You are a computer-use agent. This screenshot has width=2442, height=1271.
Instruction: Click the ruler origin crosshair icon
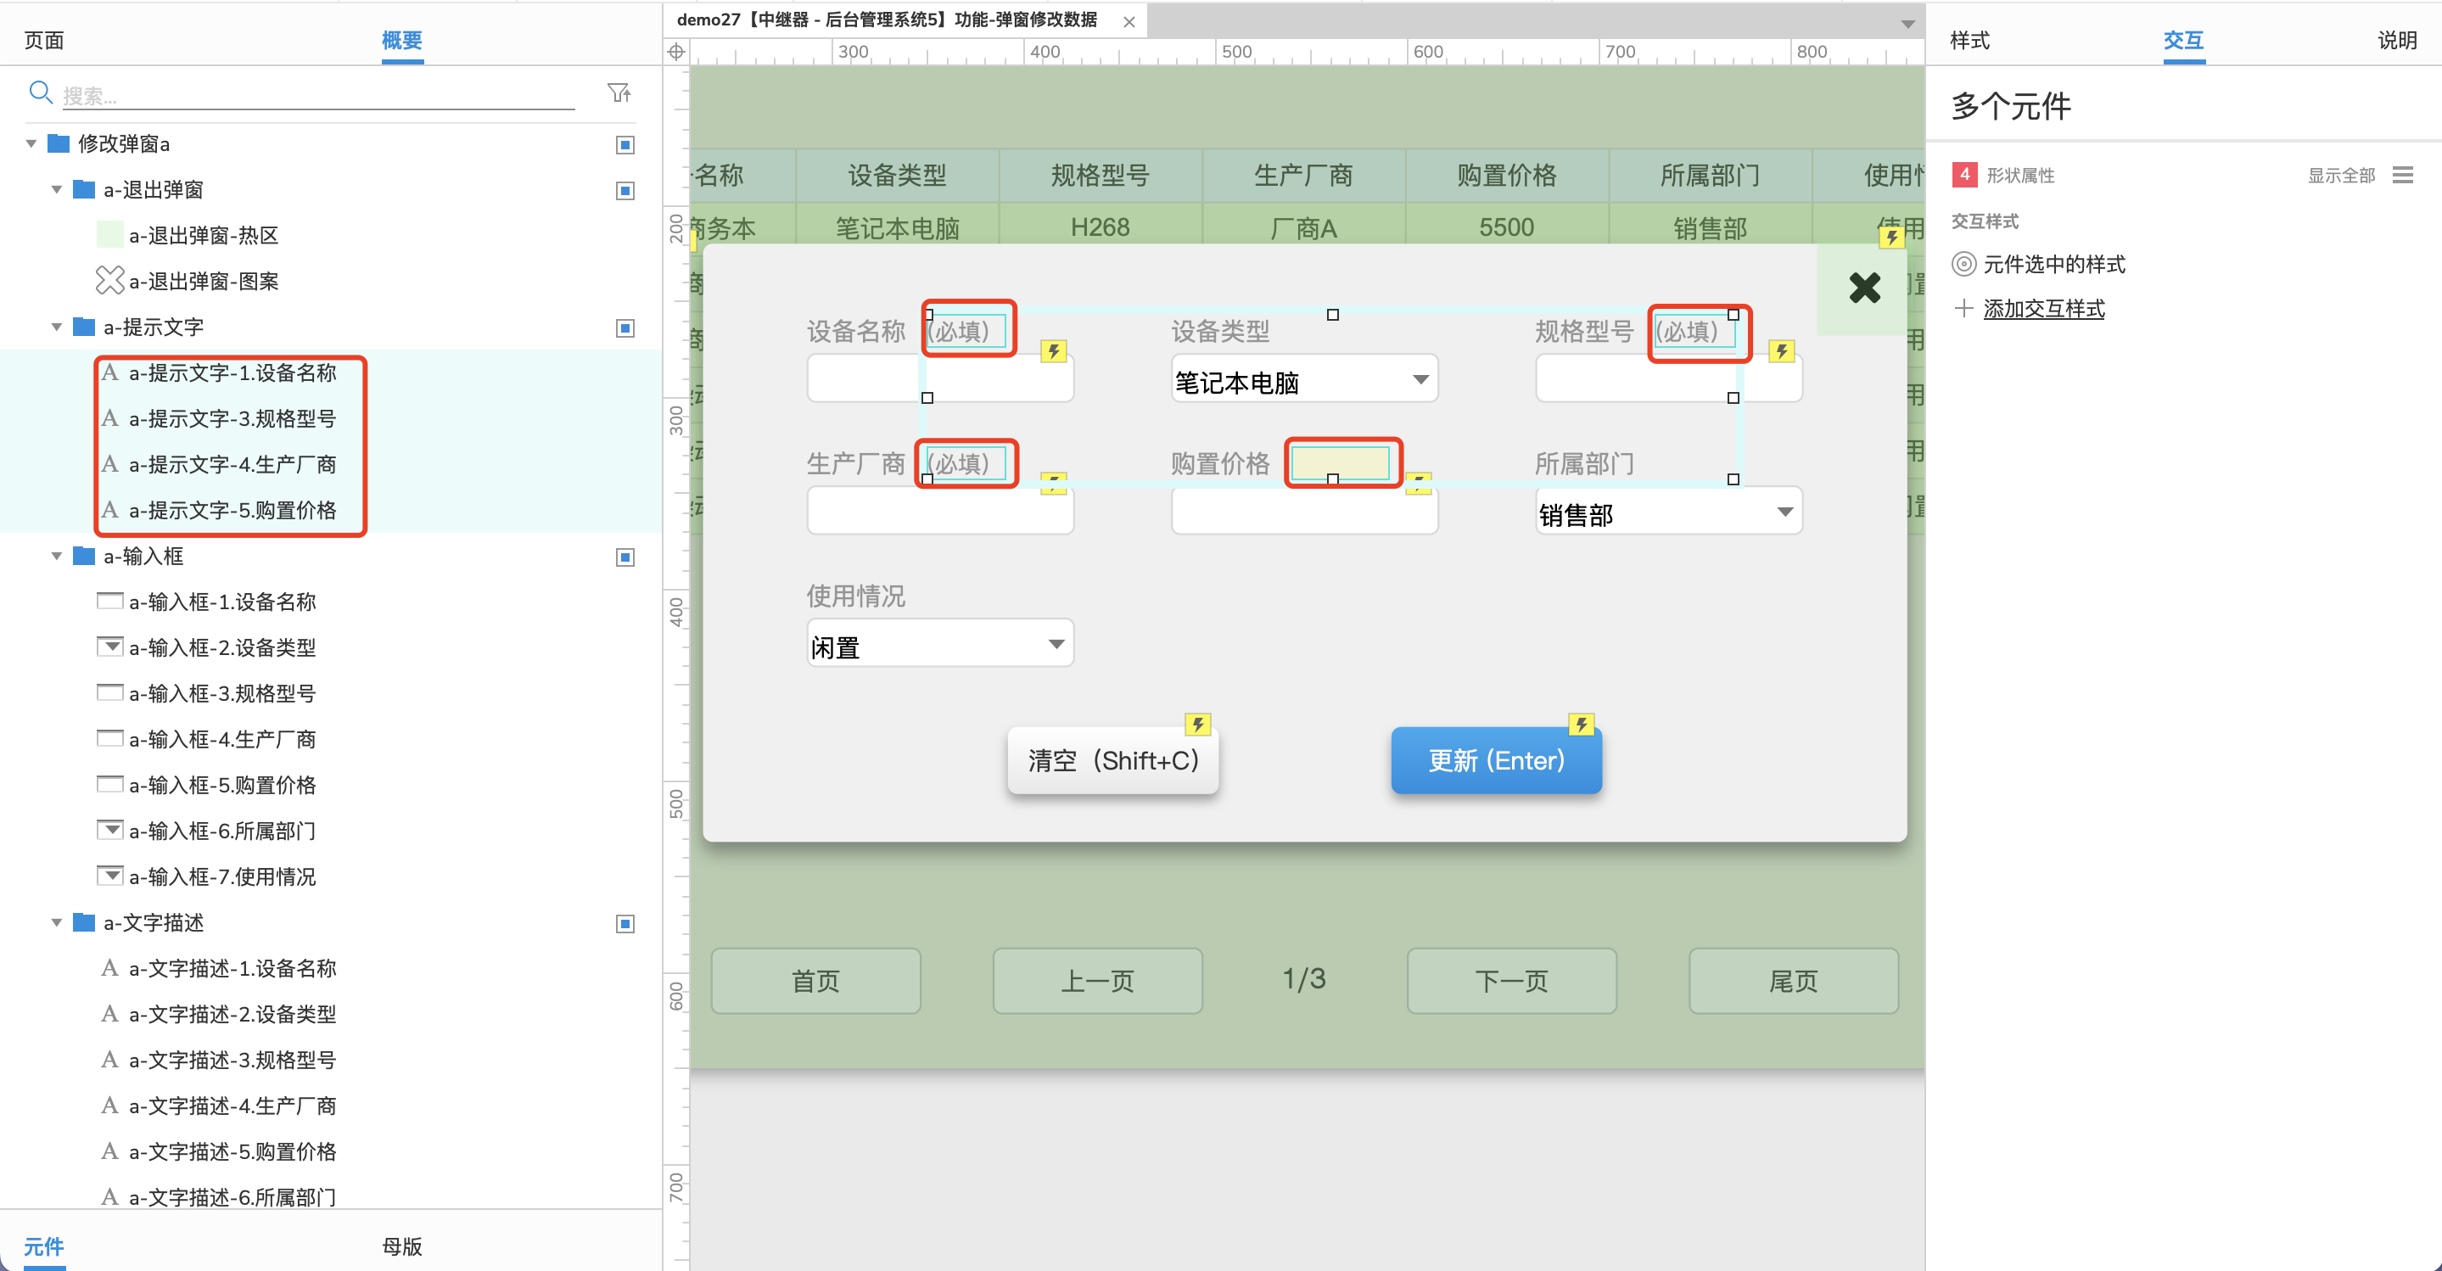[x=676, y=52]
